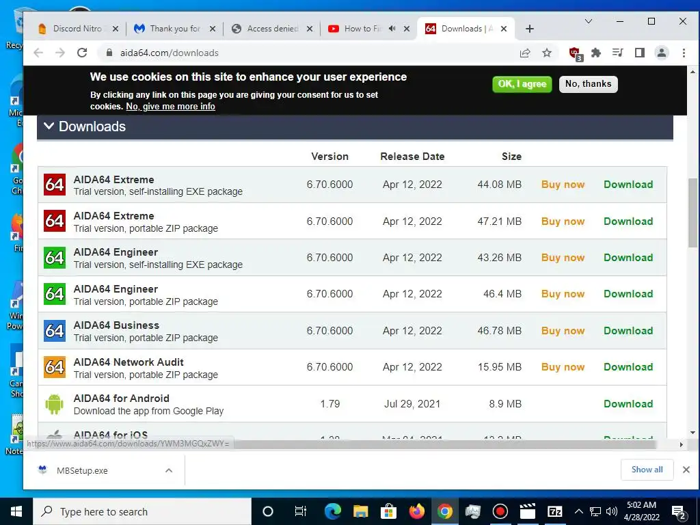This screenshot has height=525, width=700.
Task: Click the AIDA64 Network Audit orange icon
Action: point(55,367)
